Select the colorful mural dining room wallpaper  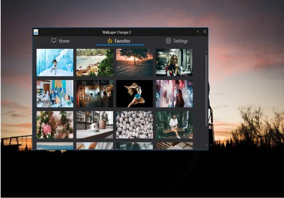click(x=55, y=94)
